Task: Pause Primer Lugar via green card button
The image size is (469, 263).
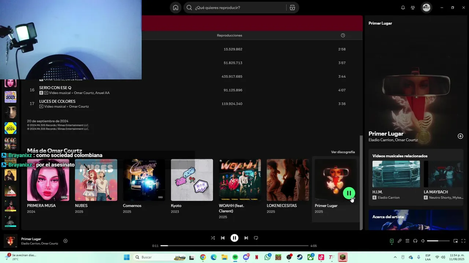Action: coord(349,193)
